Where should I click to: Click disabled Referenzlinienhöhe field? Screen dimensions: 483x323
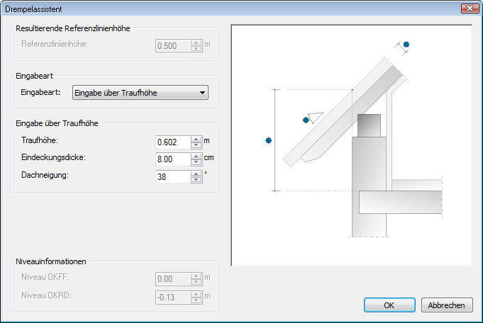click(x=173, y=46)
